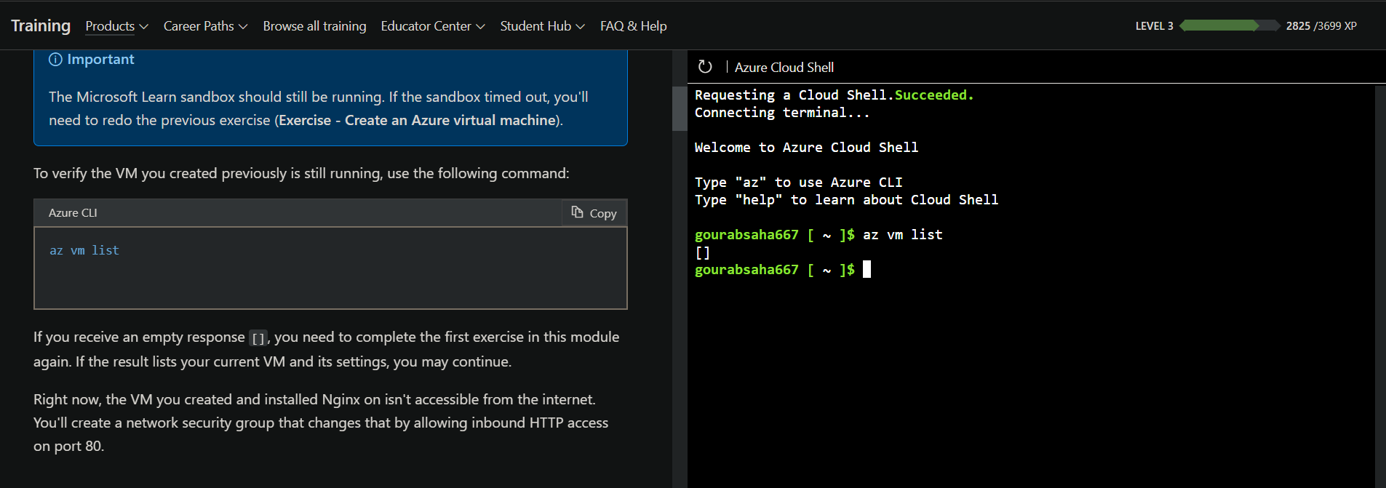This screenshot has height=488, width=1386.
Task: Click Type "help" to learn about Cloud Shell
Action: 846,200
